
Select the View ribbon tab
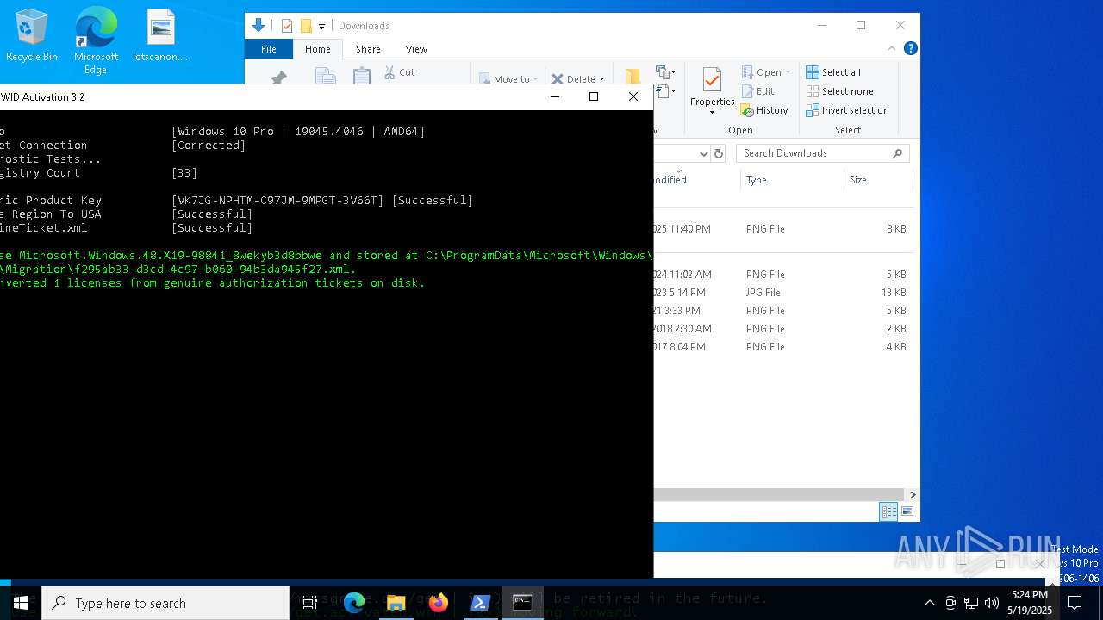(x=416, y=49)
